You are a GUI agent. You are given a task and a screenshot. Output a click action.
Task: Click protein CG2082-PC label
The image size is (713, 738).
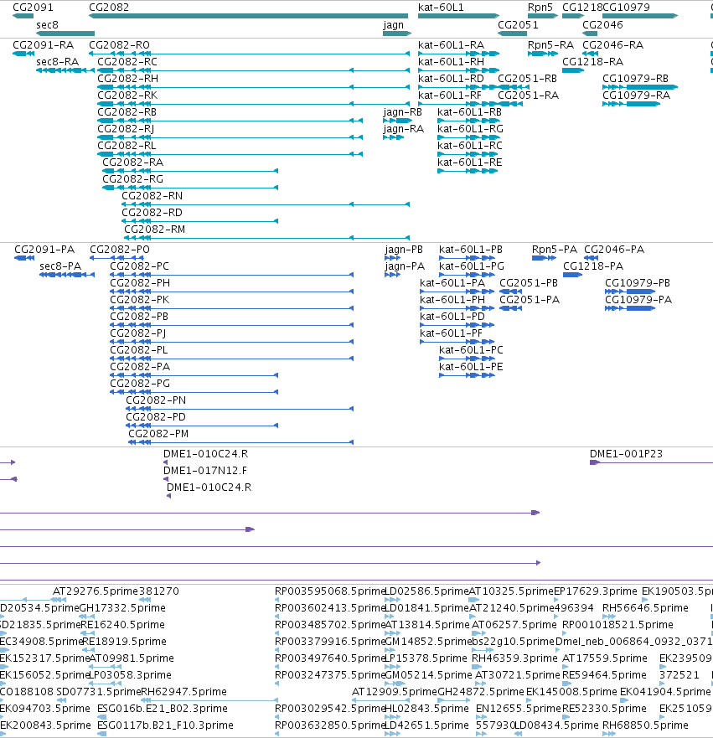(x=139, y=266)
